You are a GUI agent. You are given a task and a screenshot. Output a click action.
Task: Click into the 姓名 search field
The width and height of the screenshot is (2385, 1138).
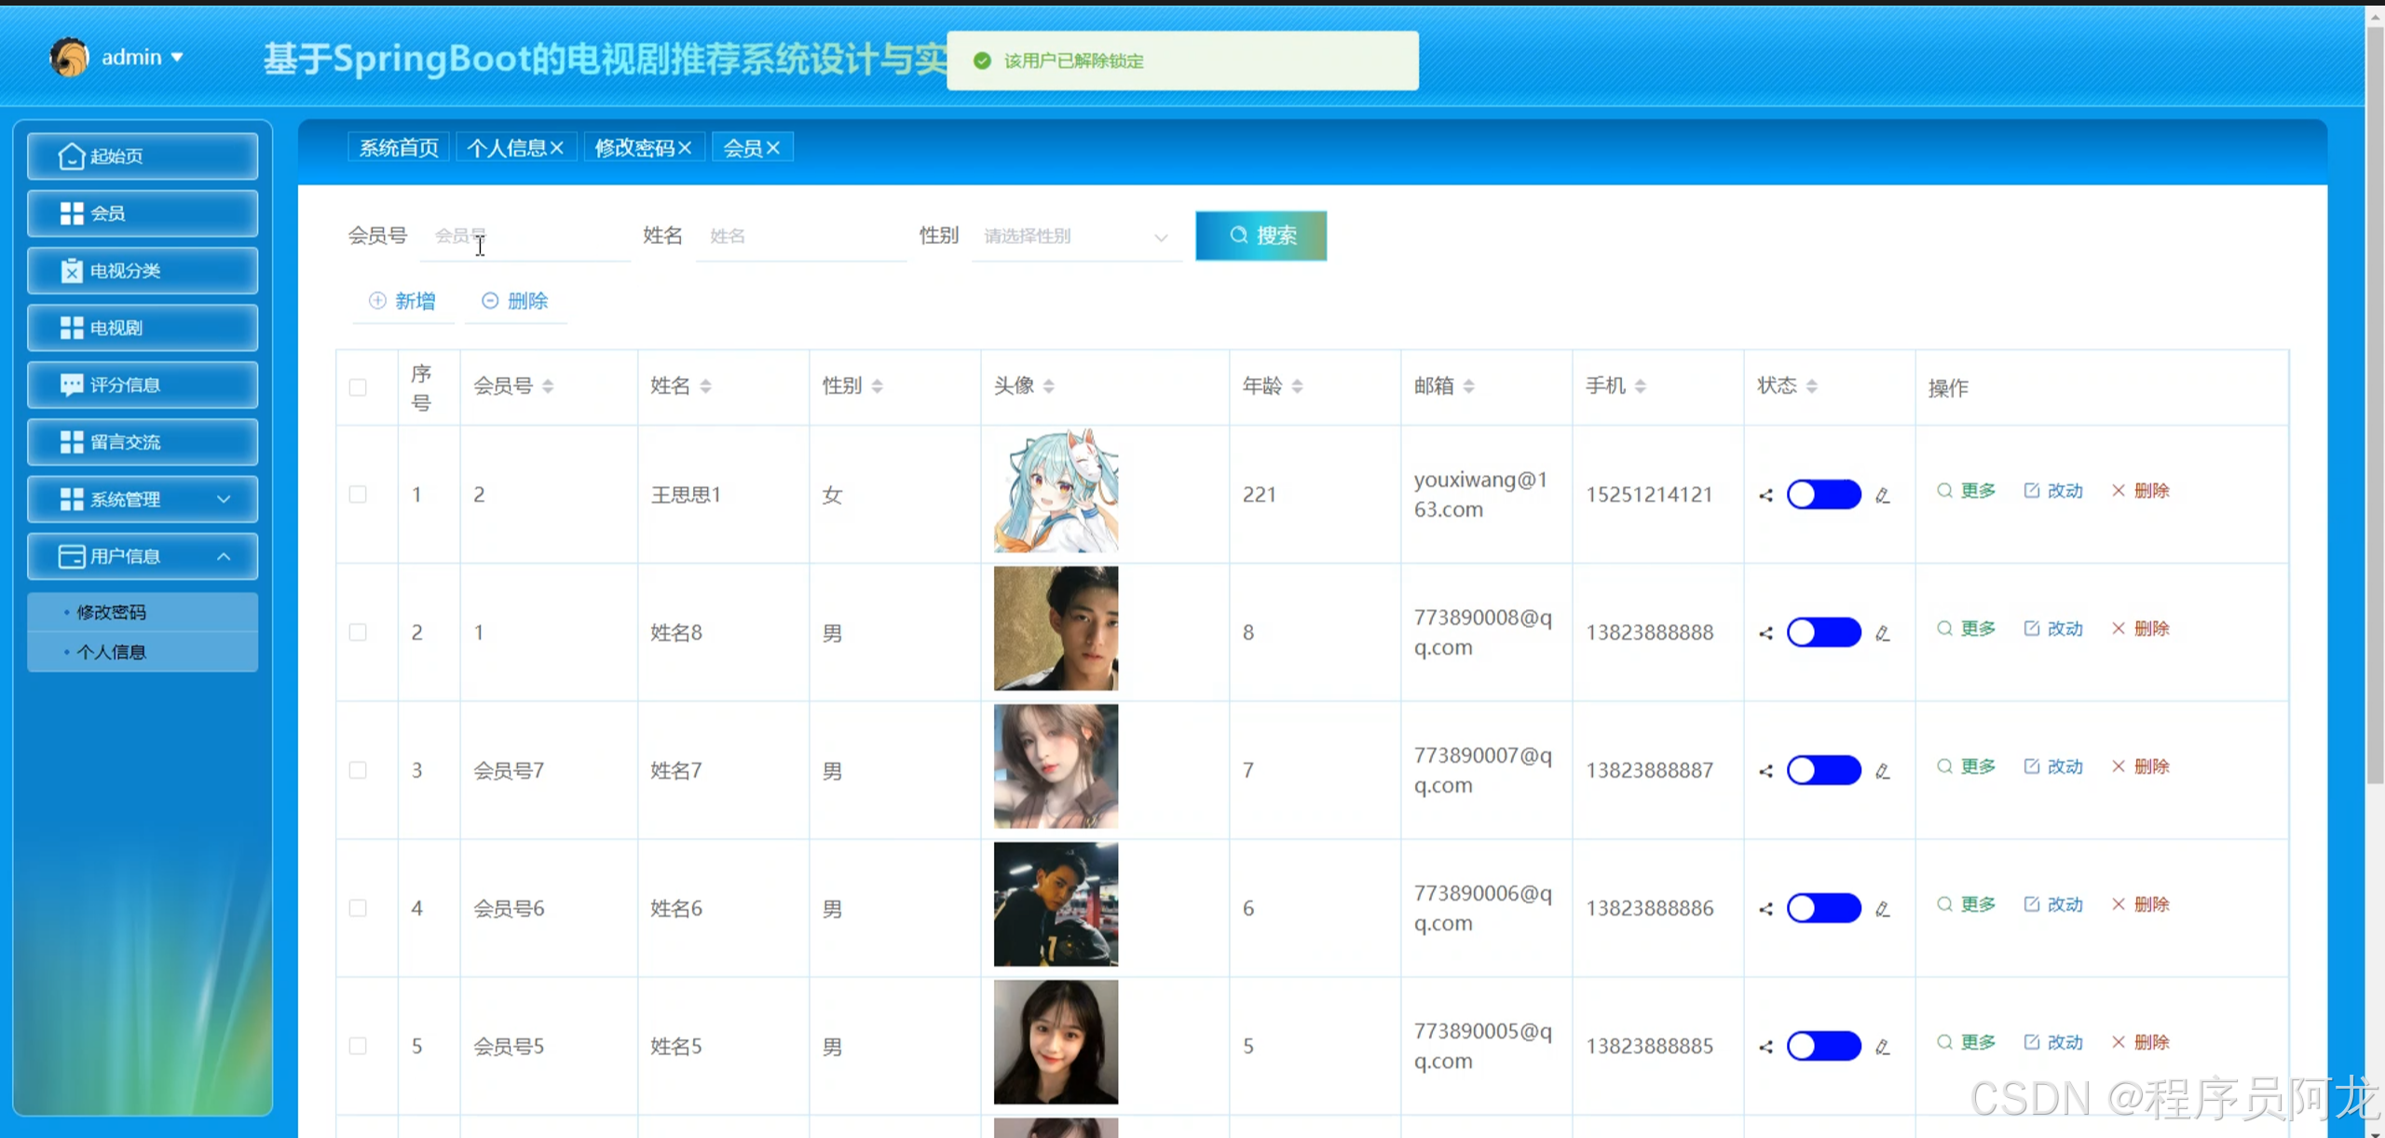[x=800, y=237]
